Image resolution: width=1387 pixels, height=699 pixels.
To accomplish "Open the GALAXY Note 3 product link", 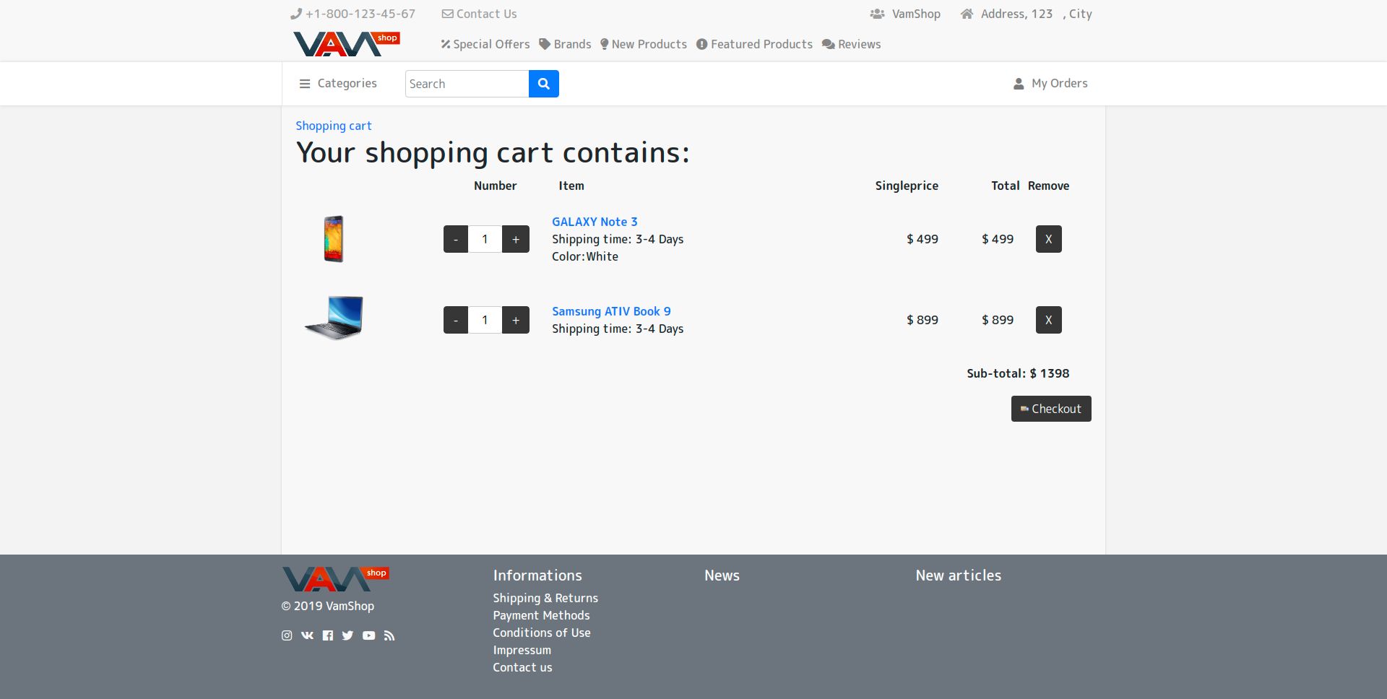I will [x=595, y=222].
